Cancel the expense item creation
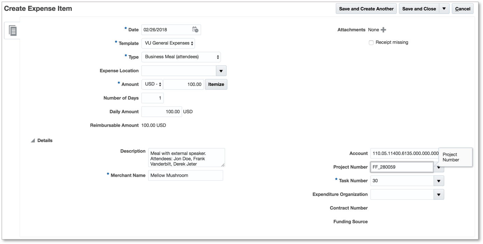This screenshot has height=244, width=483. coord(462,9)
